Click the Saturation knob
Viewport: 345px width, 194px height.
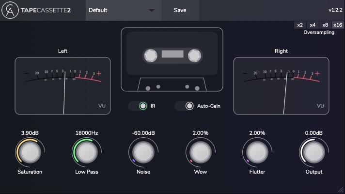[x=30, y=152]
